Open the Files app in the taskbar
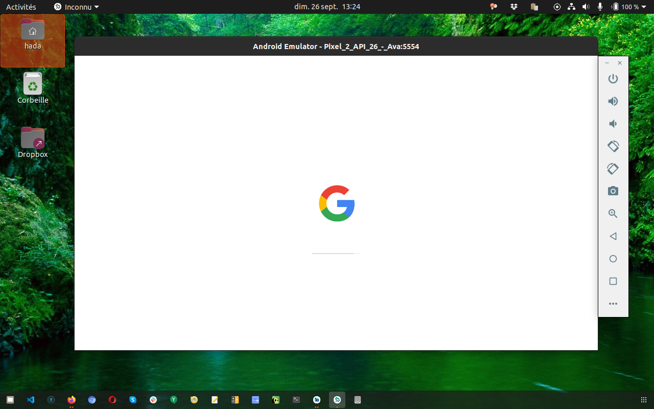This screenshot has height=409, width=654. pyautogui.click(x=10, y=400)
